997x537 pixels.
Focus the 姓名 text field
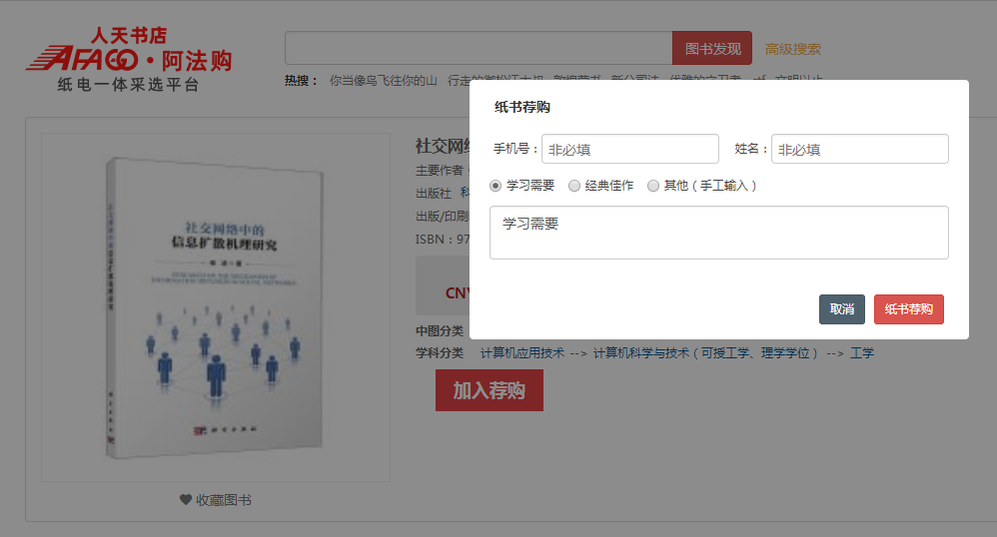pos(859,149)
